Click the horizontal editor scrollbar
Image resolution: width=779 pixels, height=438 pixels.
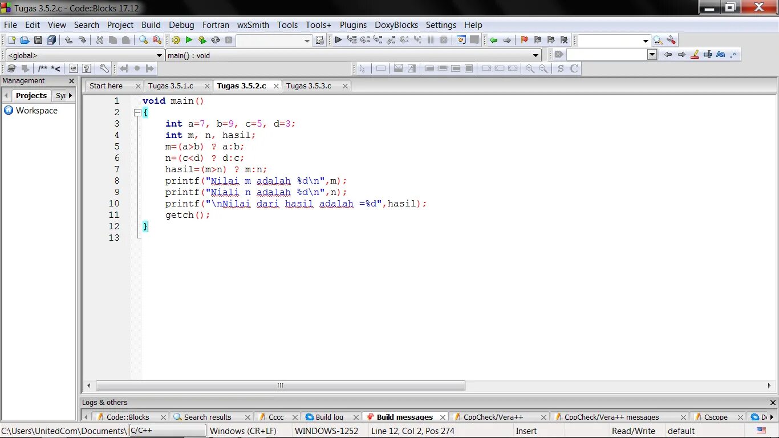281,386
